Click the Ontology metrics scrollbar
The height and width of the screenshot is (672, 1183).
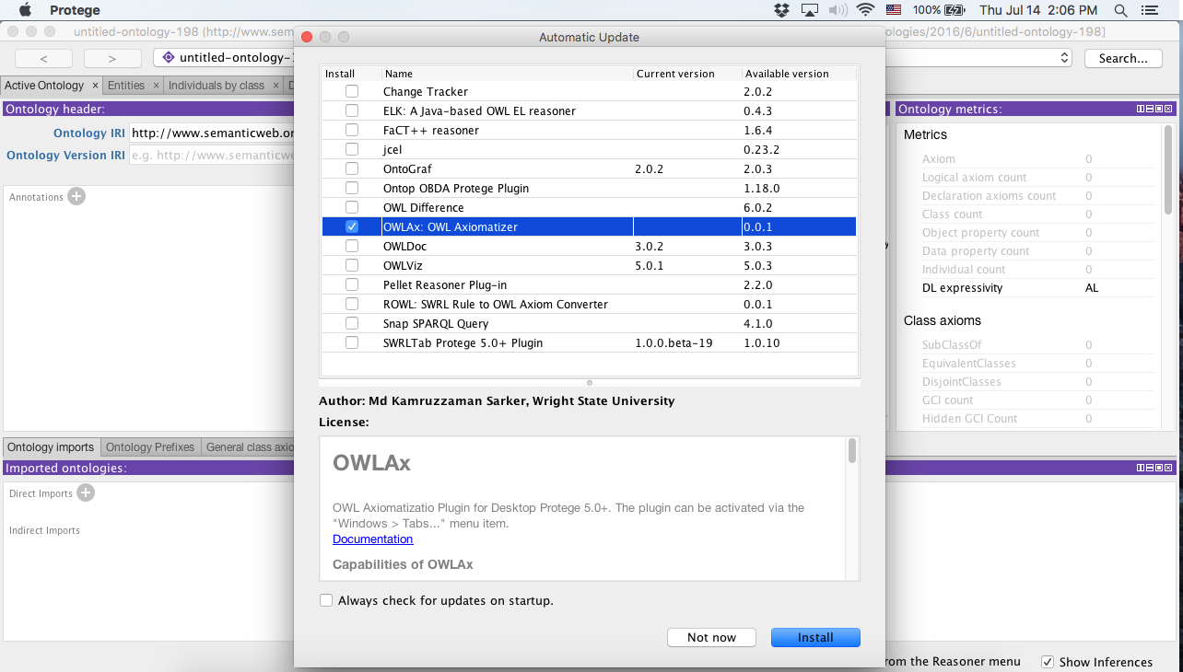point(1169,170)
